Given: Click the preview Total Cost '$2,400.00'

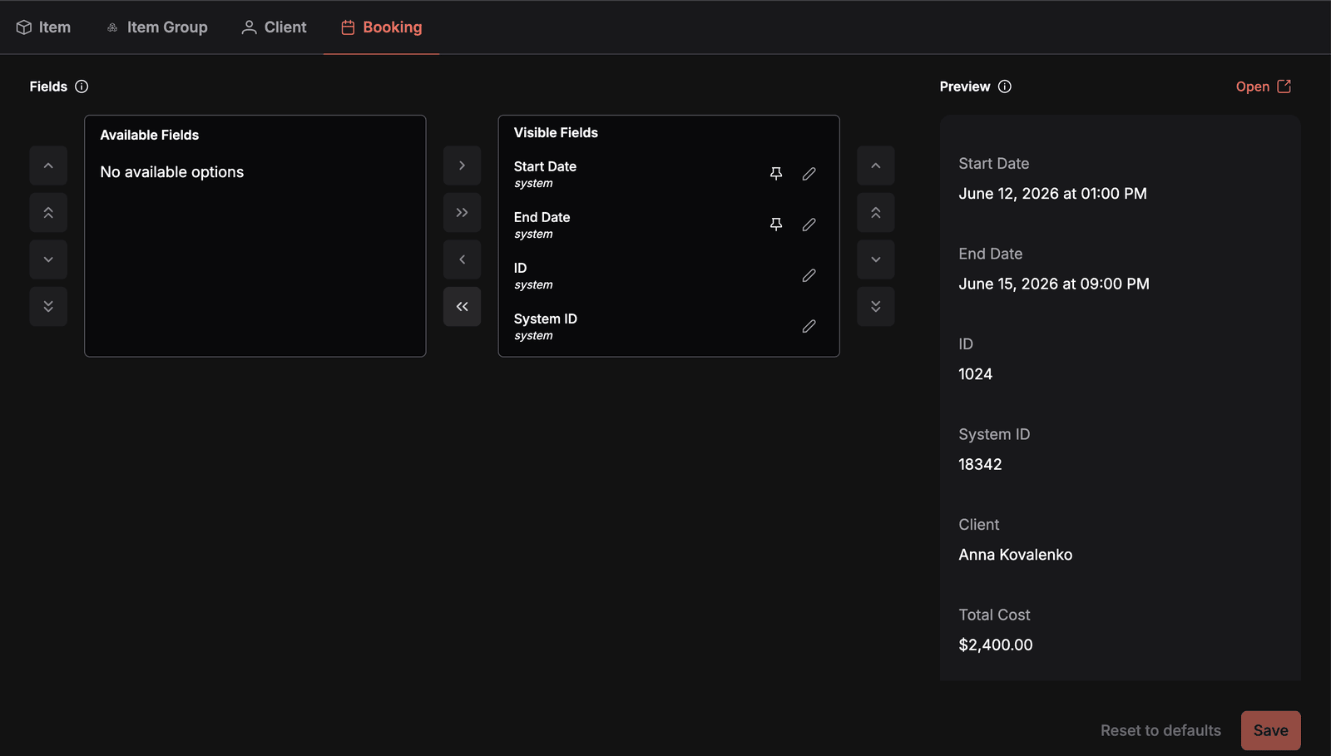Looking at the screenshot, I should tap(996, 645).
